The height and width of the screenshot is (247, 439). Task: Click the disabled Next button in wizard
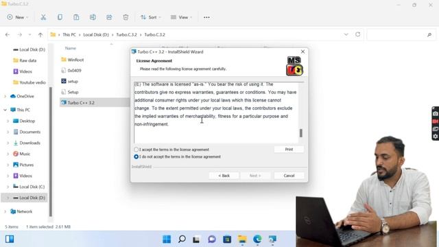[x=255, y=176]
